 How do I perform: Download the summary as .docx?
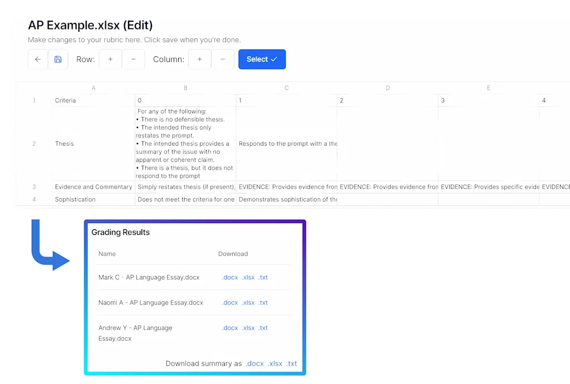(x=255, y=363)
